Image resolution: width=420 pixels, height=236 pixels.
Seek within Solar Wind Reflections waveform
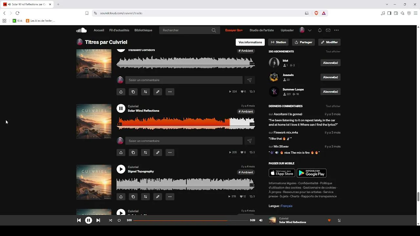pyautogui.click(x=186, y=124)
